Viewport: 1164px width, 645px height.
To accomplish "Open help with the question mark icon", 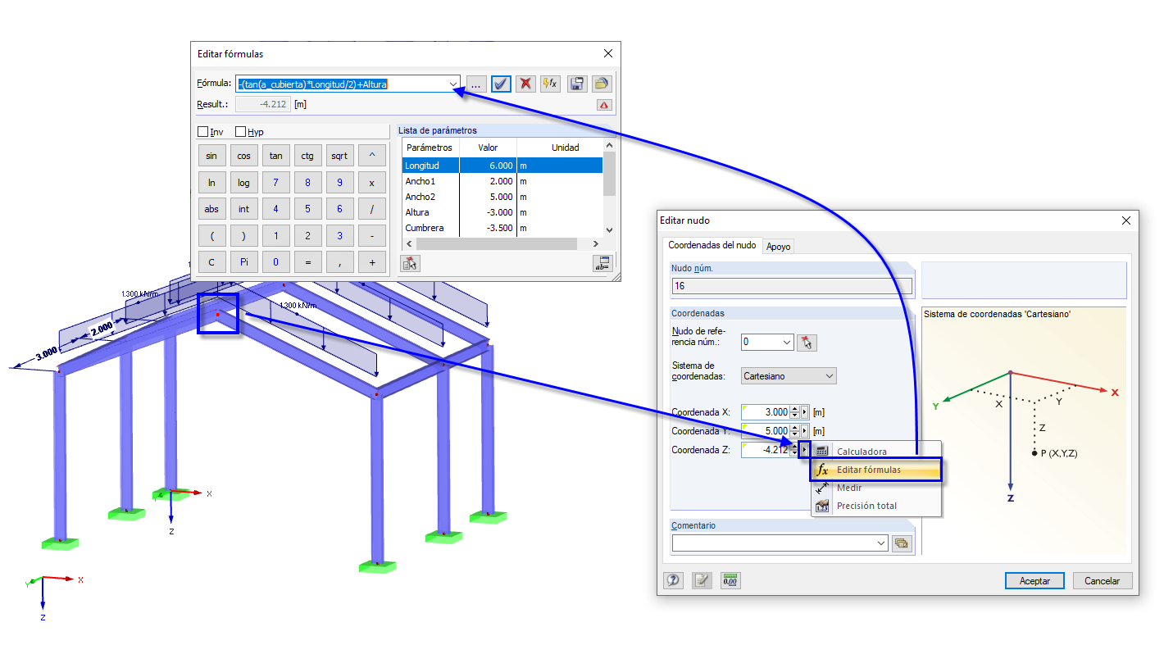I will (x=673, y=580).
